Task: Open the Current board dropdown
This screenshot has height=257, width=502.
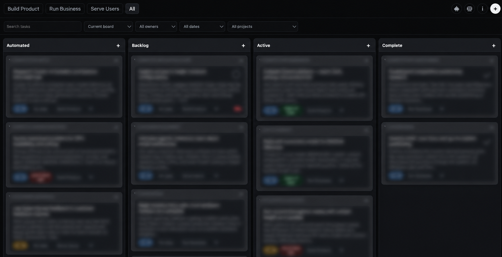Action: coord(108,27)
